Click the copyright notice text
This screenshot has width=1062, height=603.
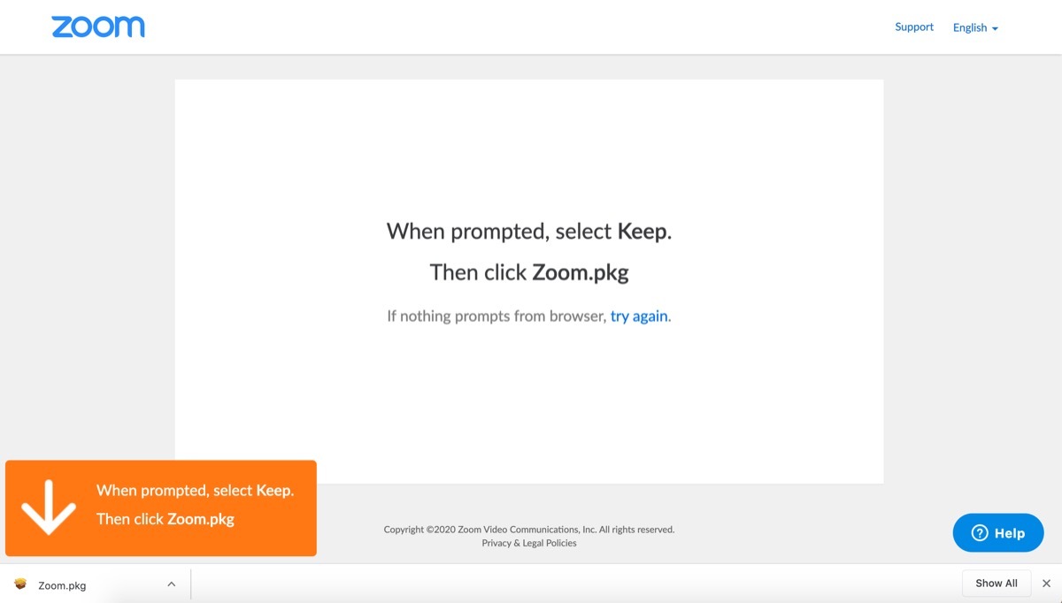[x=528, y=529]
